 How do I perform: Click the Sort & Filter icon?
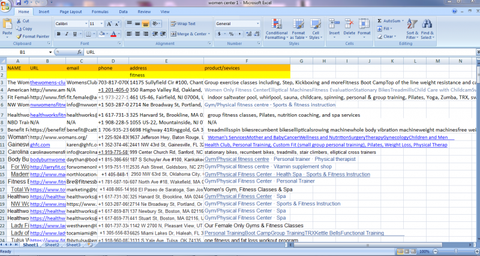(412, 27)
